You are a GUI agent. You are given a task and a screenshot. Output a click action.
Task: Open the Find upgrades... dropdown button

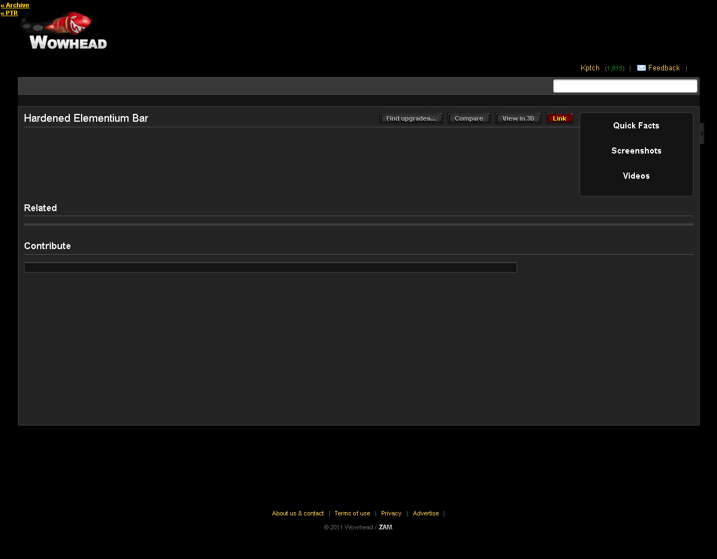point(411,118)
